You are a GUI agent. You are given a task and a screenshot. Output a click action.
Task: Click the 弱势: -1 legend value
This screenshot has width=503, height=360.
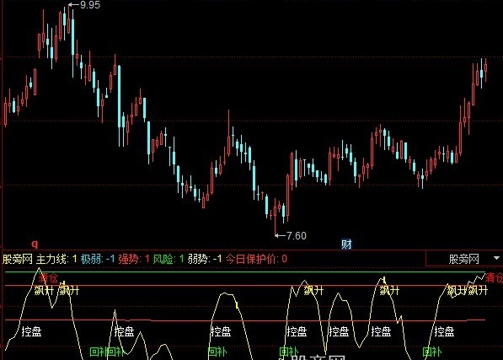point(205,259)
